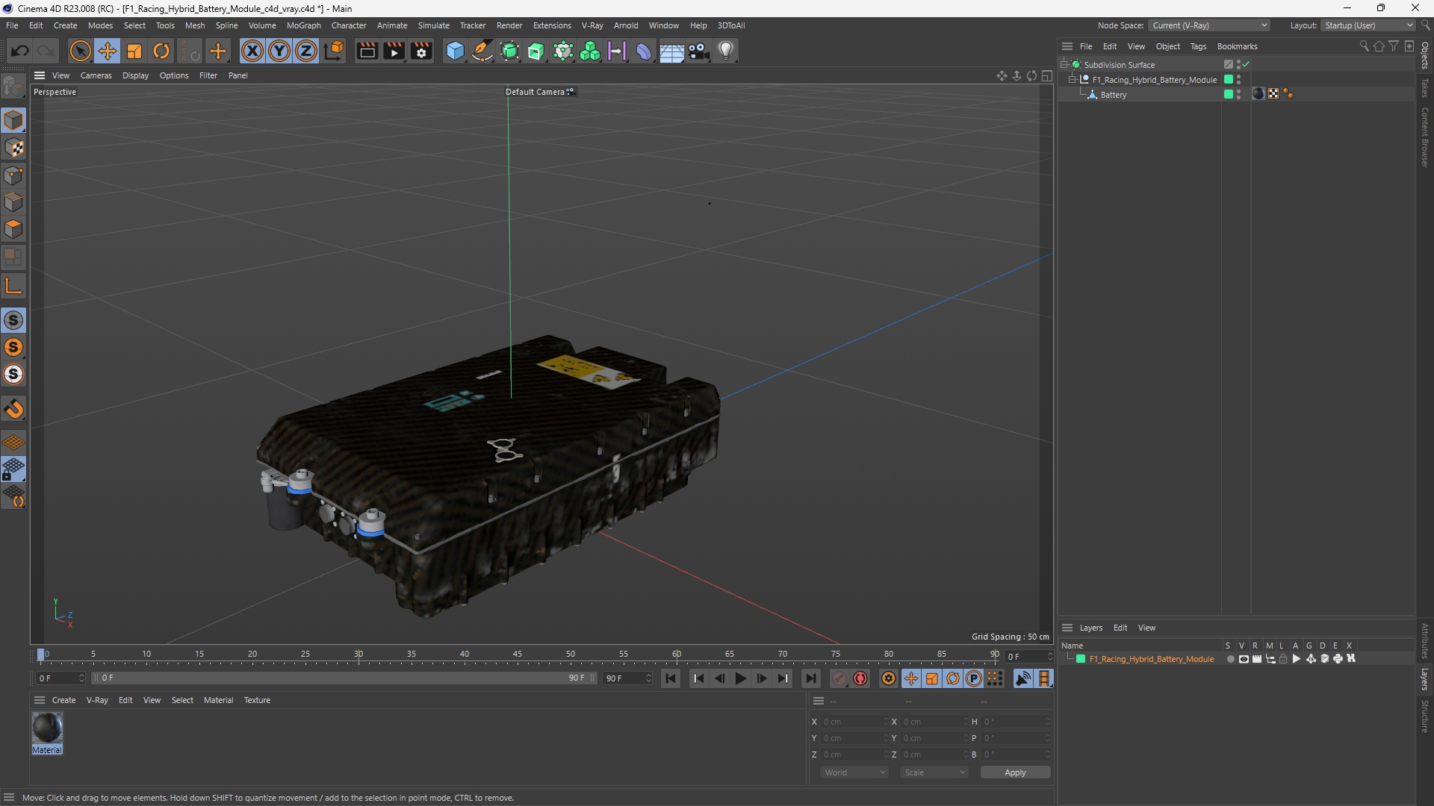Go to start of animation
Screen dimensions: 1434x806
[671, 678]
